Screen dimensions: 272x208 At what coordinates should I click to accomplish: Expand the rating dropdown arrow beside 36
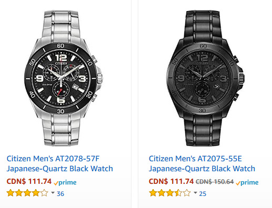coord(53,193)
